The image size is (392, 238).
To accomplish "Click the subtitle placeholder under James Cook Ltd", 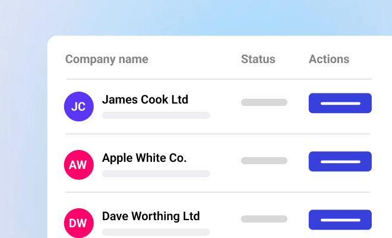I will [x=156, y=115].
